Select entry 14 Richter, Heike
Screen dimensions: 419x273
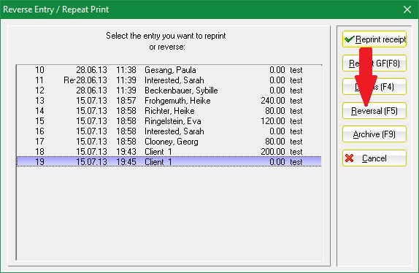click(169, 111)
